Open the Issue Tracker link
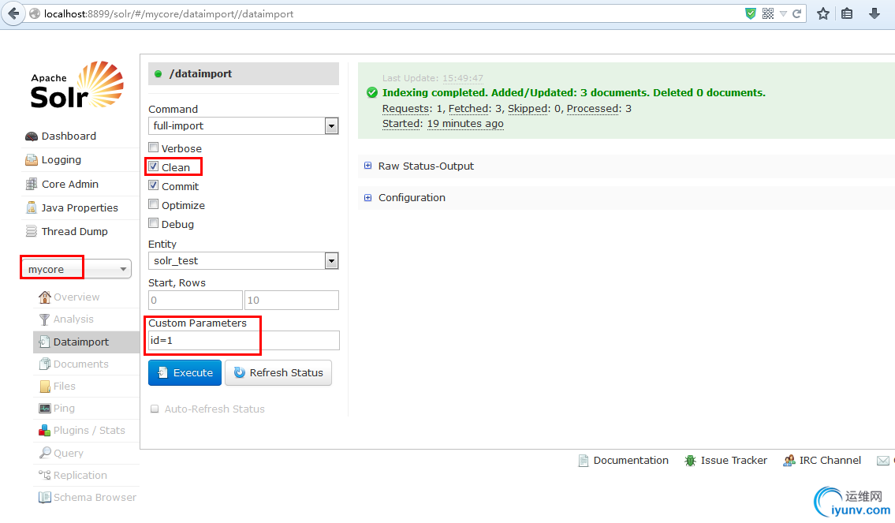 734,460
